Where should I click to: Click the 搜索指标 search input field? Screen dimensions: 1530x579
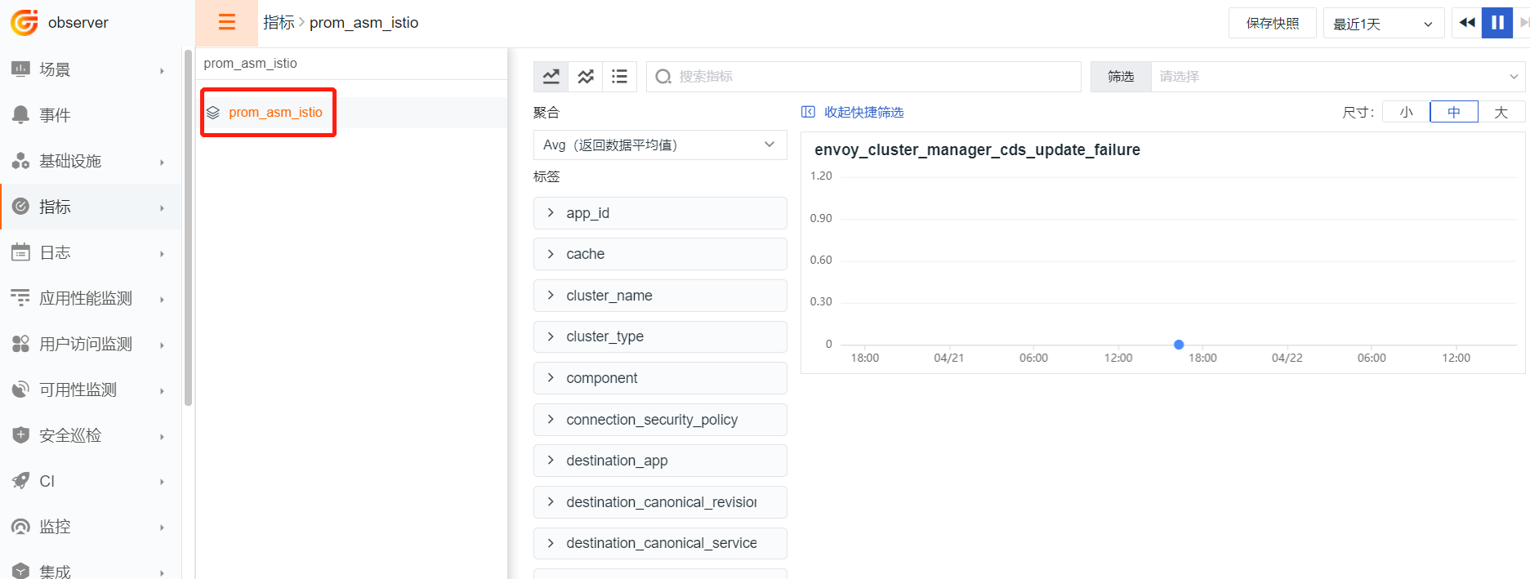[x=863, y=76]
